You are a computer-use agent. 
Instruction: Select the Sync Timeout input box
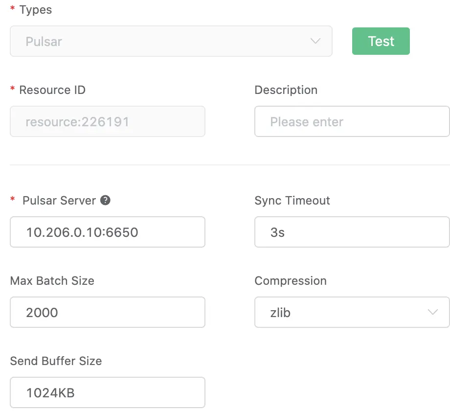[352, 232]
